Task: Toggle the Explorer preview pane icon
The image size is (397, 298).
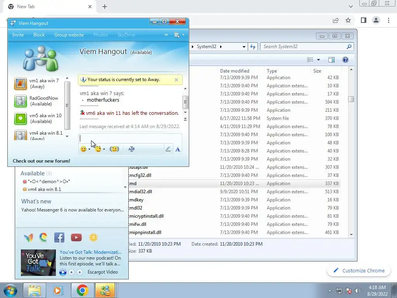Action: coord(331,60)
